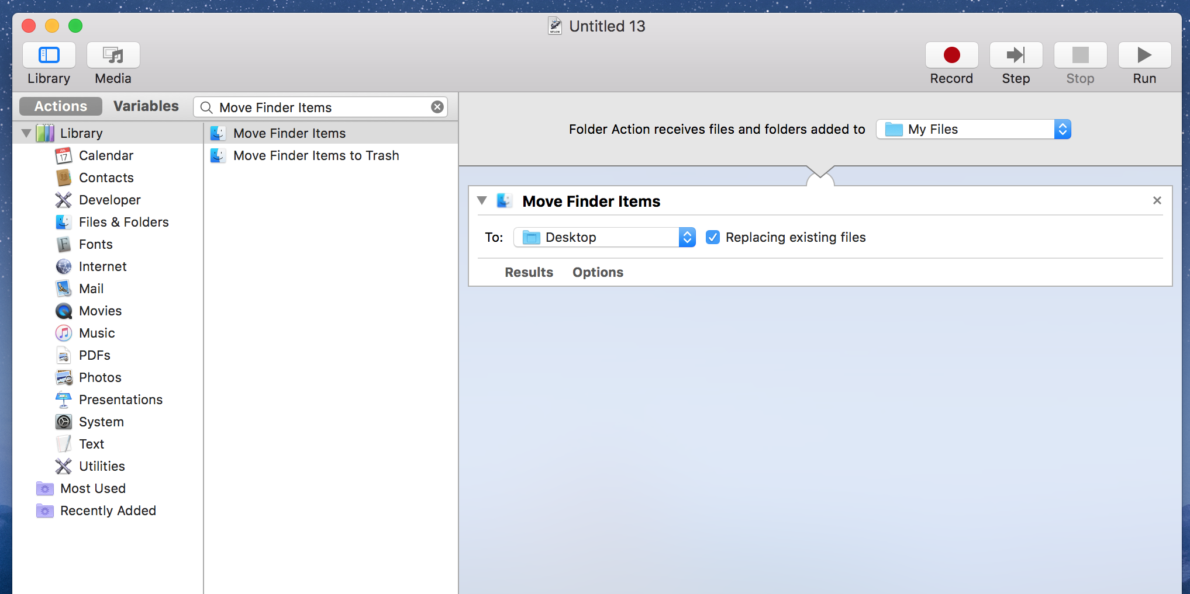Select the Developer actions category

(x=110, y=200)
